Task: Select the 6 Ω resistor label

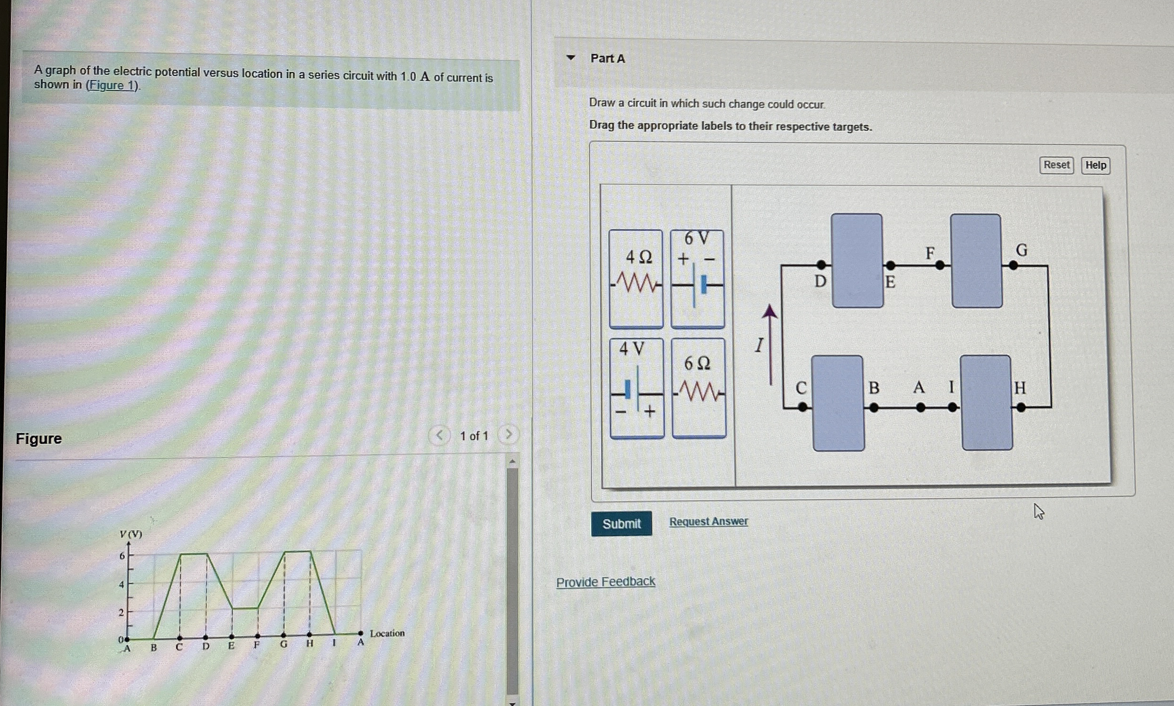Action: coord(699,388)
